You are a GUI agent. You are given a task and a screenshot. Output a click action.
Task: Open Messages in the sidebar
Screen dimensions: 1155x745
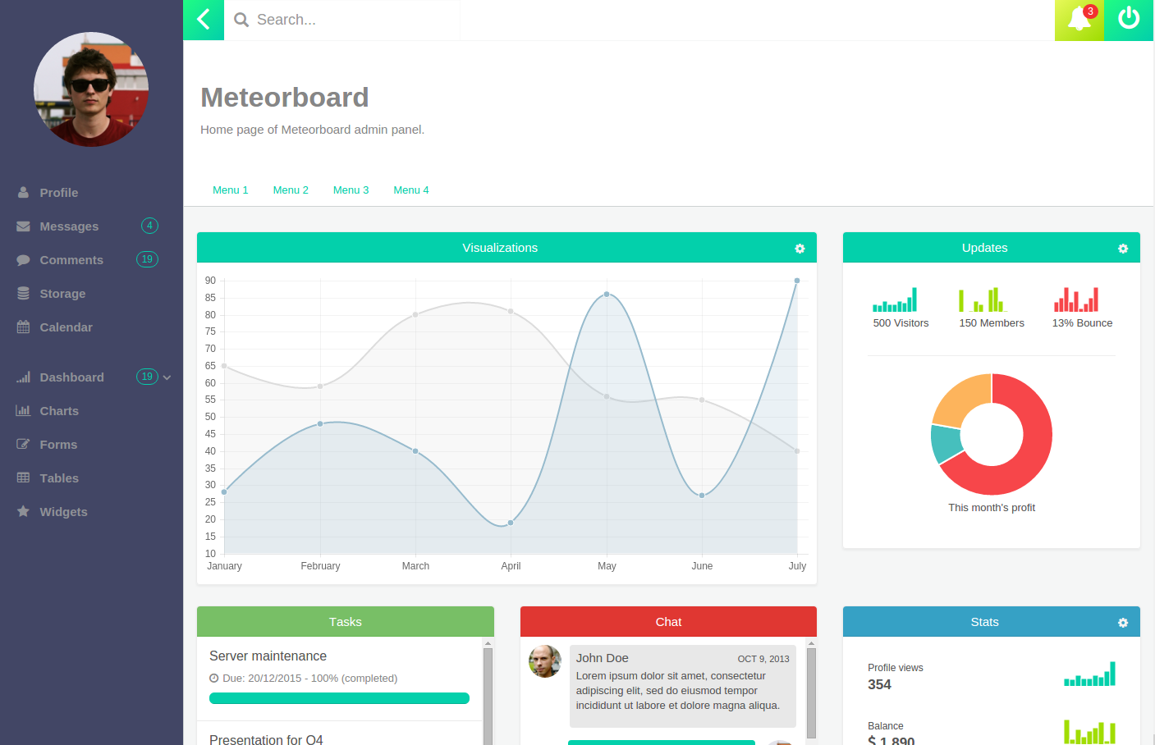(69, 226)
